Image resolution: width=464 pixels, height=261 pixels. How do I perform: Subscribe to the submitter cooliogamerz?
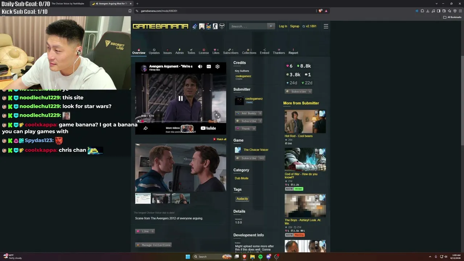point(249,121)
